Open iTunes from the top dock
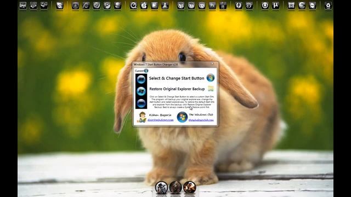Screen dimensions: 351x197 pyautogui.click(x=144, y=5)
